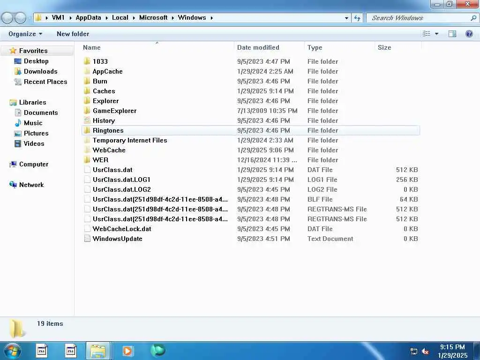Open Documents library in navigation pane
Screen dimensions: 480x360
[x=41, y=112]
